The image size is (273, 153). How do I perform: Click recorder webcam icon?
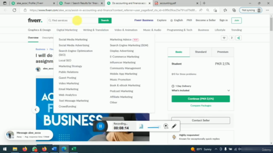point(166,126)
